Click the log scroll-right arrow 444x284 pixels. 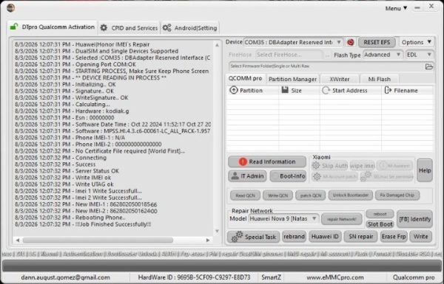tap(208, 240)
